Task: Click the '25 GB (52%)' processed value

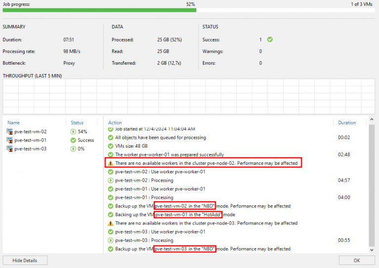Action: click(x=169, y=39)
